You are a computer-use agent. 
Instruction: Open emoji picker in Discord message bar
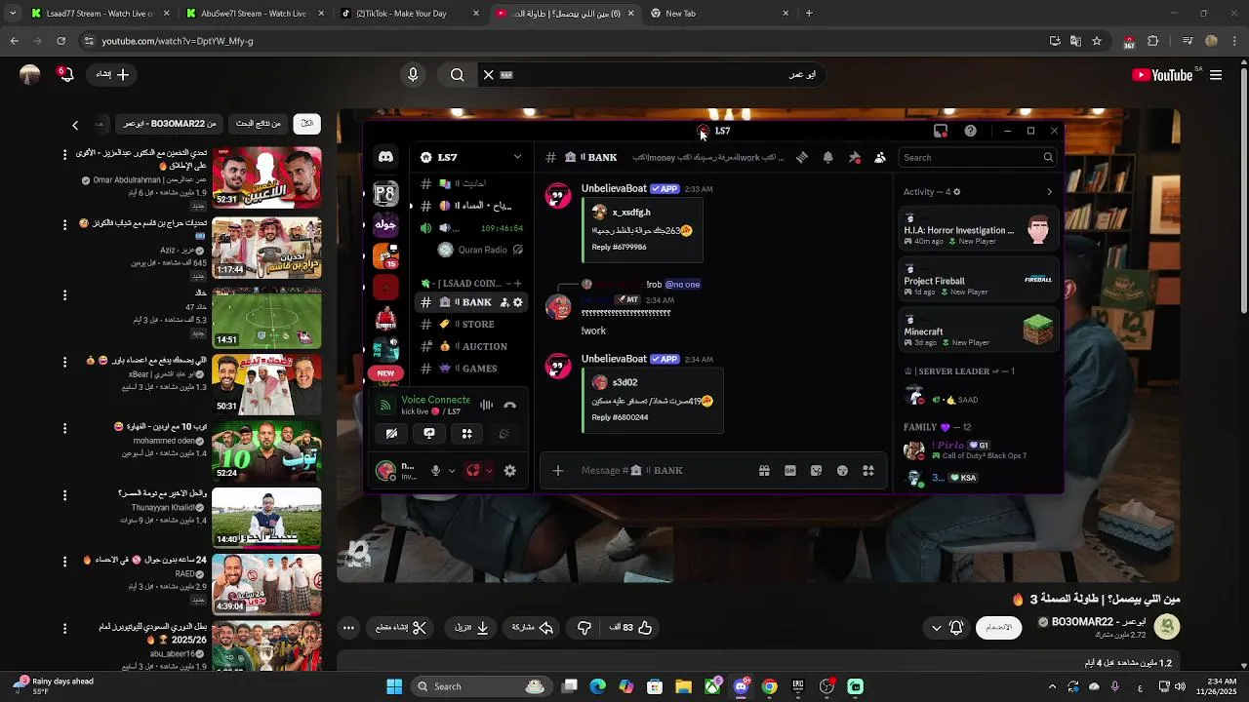[842, 471]
